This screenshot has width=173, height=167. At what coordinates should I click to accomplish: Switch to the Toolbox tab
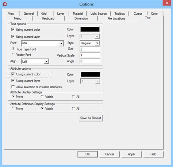click(120, 14)
